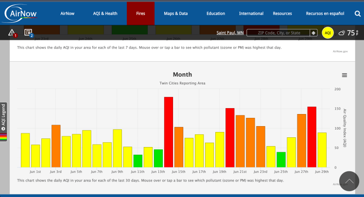Click the green bar for Jun 25th
Viewport: 364px width, 197px height.
[281, 160]
